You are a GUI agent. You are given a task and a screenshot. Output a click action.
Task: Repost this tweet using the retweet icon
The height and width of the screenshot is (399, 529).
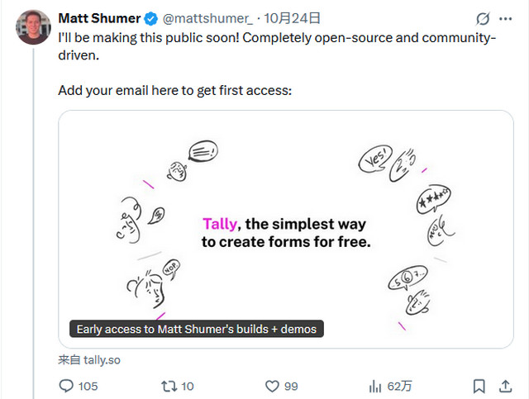[168, 386]
